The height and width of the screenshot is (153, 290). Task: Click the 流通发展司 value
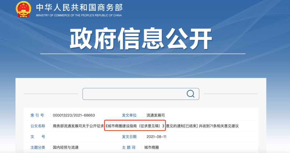click(x=155, y=115)
